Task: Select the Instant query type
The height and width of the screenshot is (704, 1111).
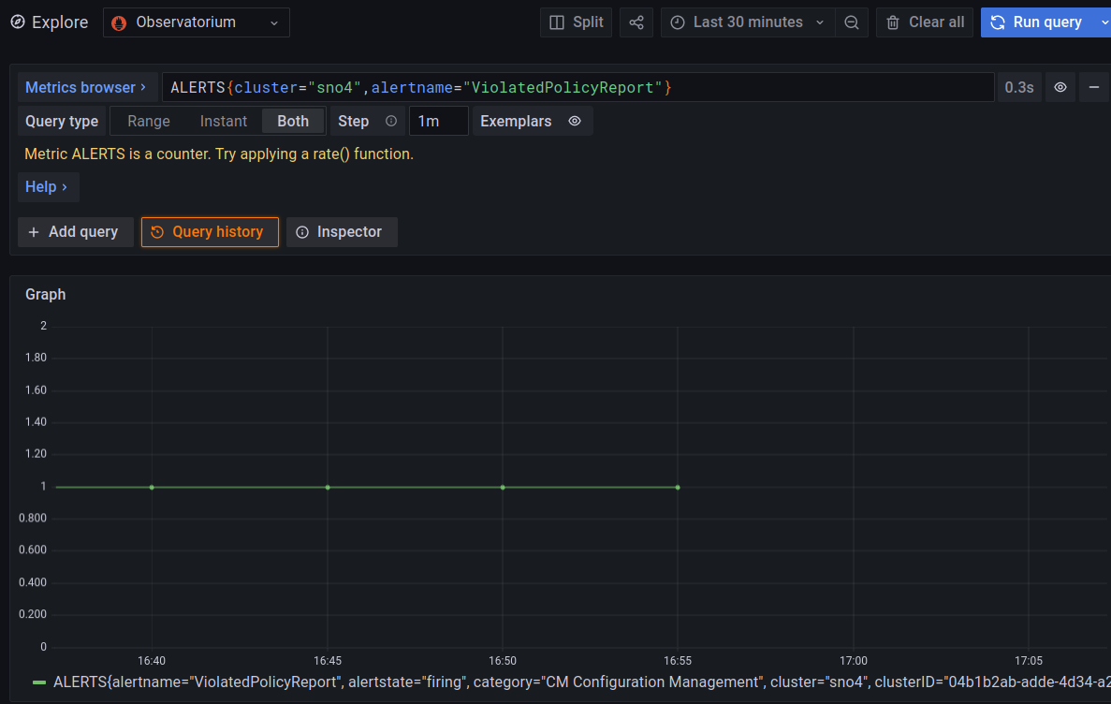Action: tap(224, 121)
